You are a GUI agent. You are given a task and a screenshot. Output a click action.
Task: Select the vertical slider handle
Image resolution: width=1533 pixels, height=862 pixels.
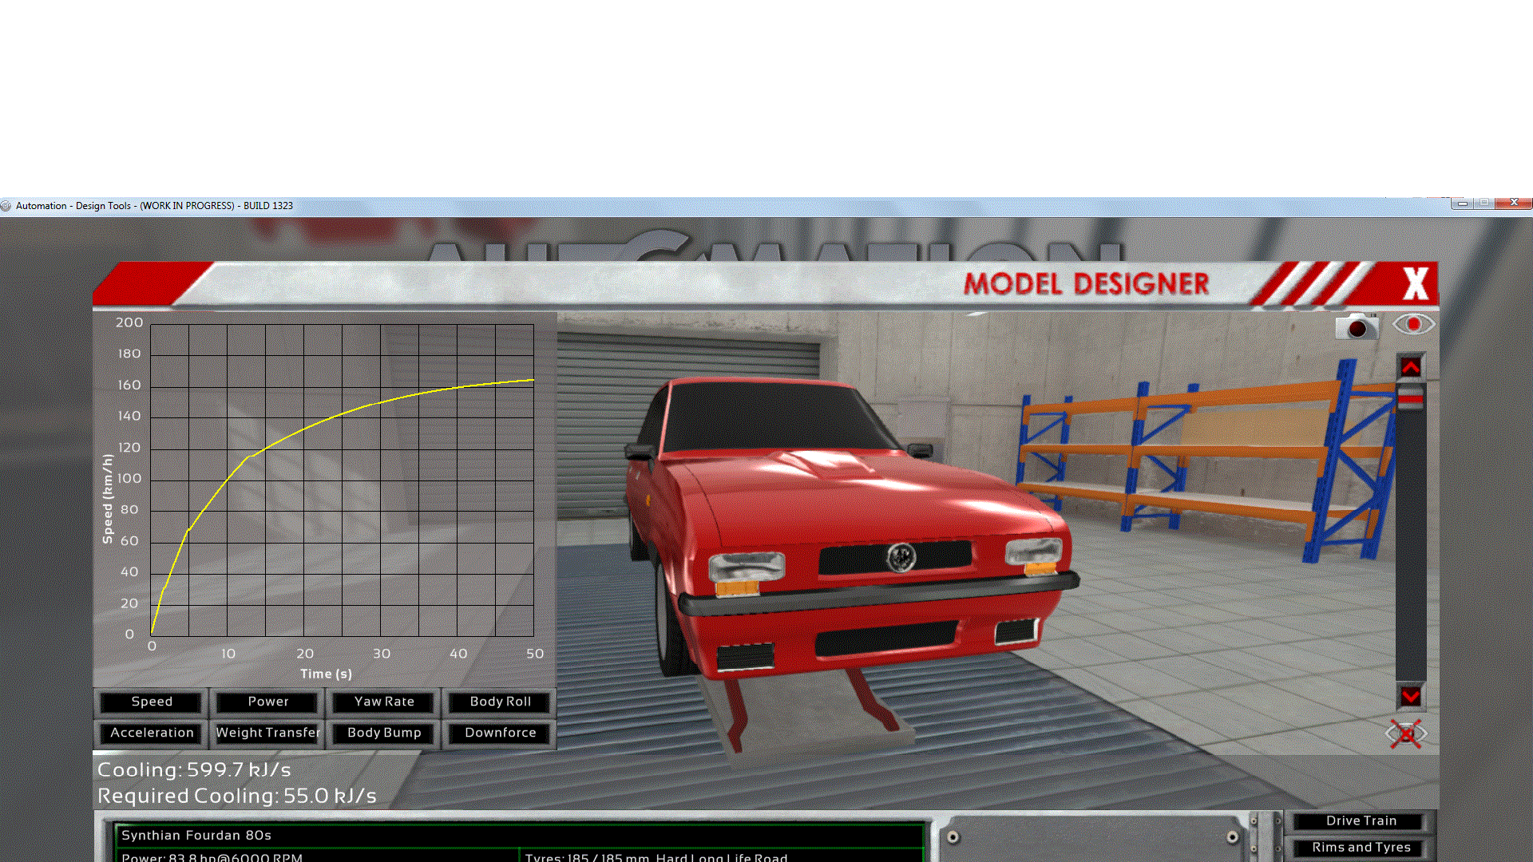click(x=1411, y=397)
